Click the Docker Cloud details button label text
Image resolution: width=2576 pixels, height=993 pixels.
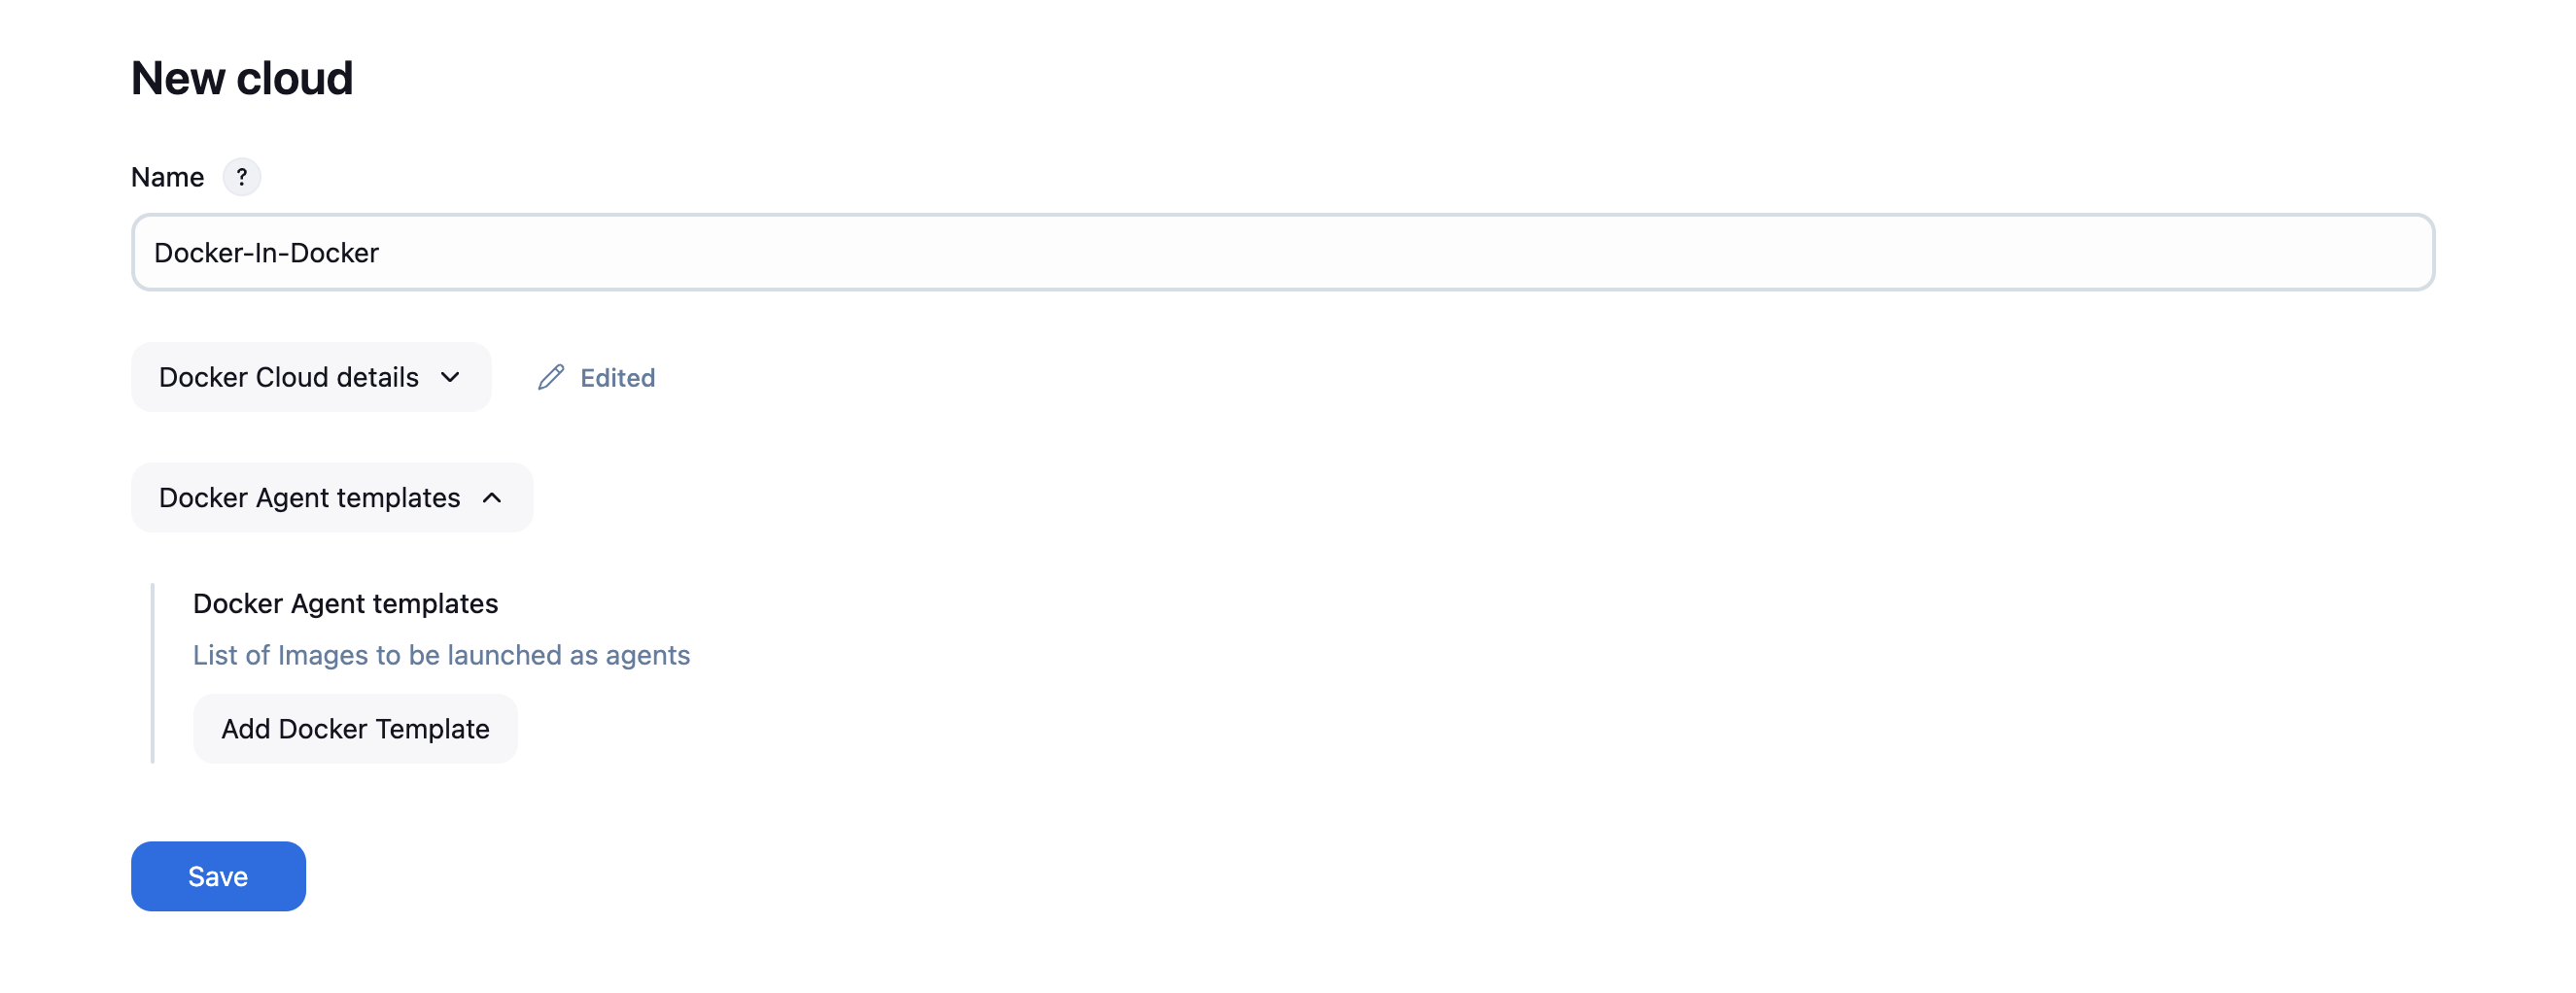point(288,377)
